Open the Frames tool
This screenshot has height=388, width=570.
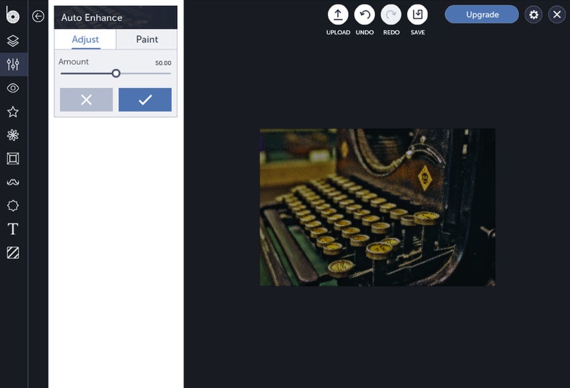[13, 158]
